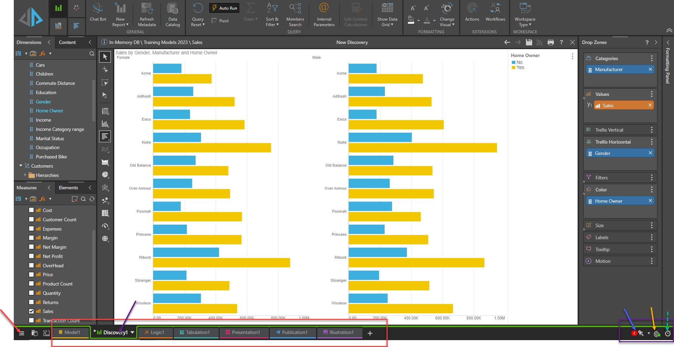Open the Formatting Panel side tab
This screenshot has width=674, height=347.
pyautogui.click(x=668, y=65)
